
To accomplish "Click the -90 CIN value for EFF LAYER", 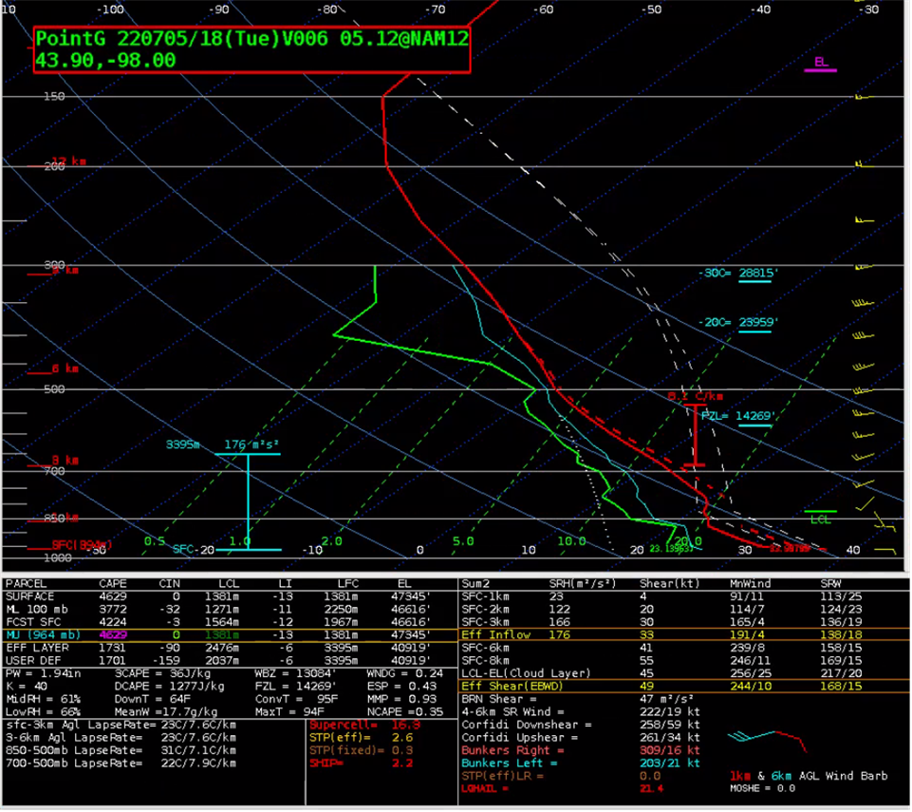I will [169, 648].
